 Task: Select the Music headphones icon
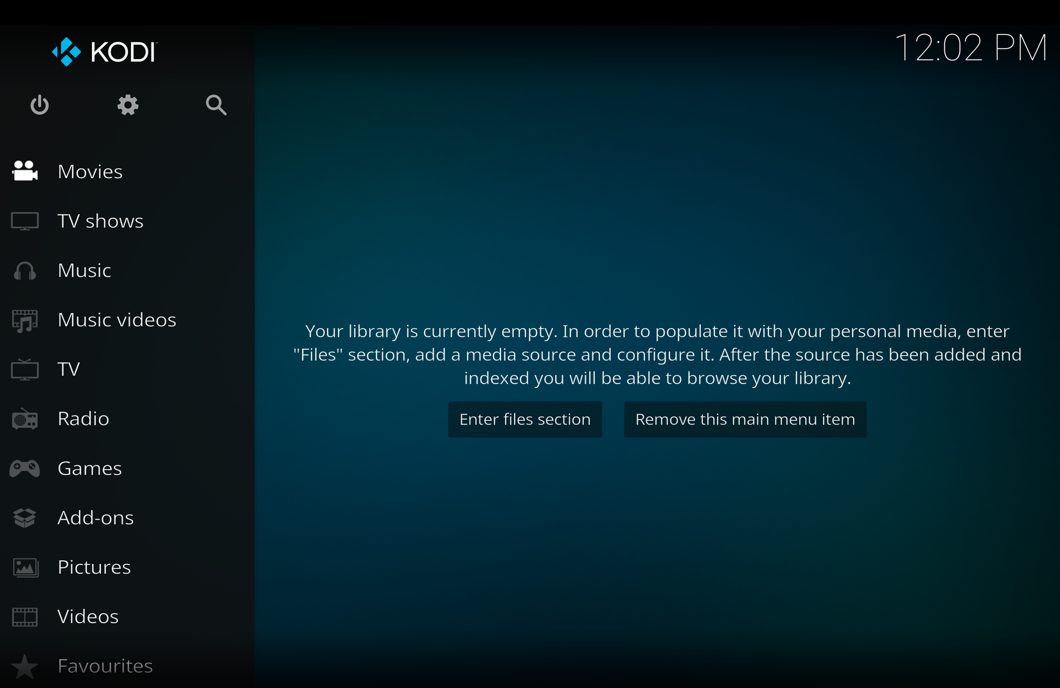pos(24,270)
